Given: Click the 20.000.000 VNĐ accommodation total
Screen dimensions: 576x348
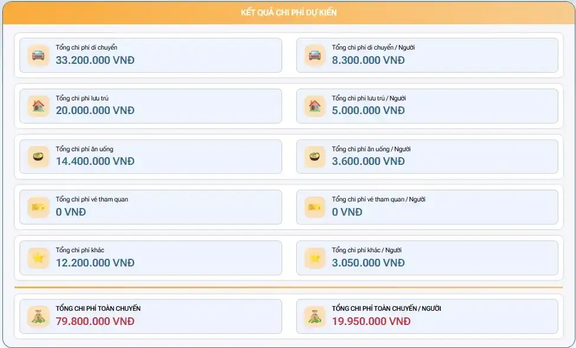Looking at the screenshot, I should pos(95,110).
